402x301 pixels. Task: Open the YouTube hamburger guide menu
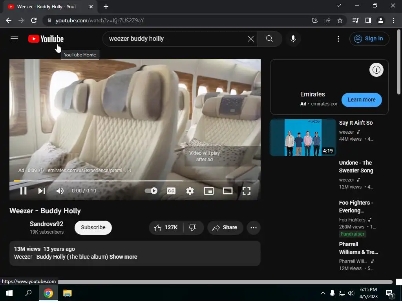(14, 39)
